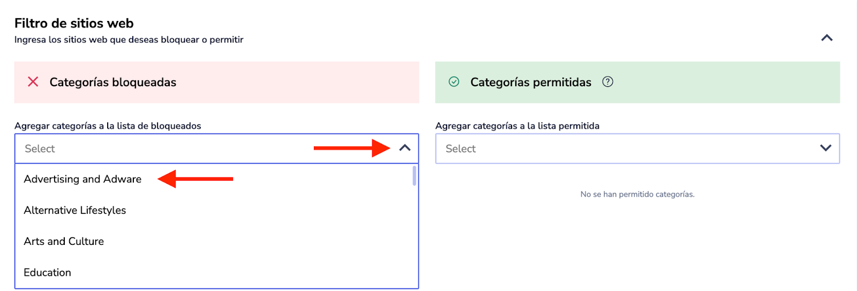
Task: Select the Advertising and Adware option
Action: point(82,179)
